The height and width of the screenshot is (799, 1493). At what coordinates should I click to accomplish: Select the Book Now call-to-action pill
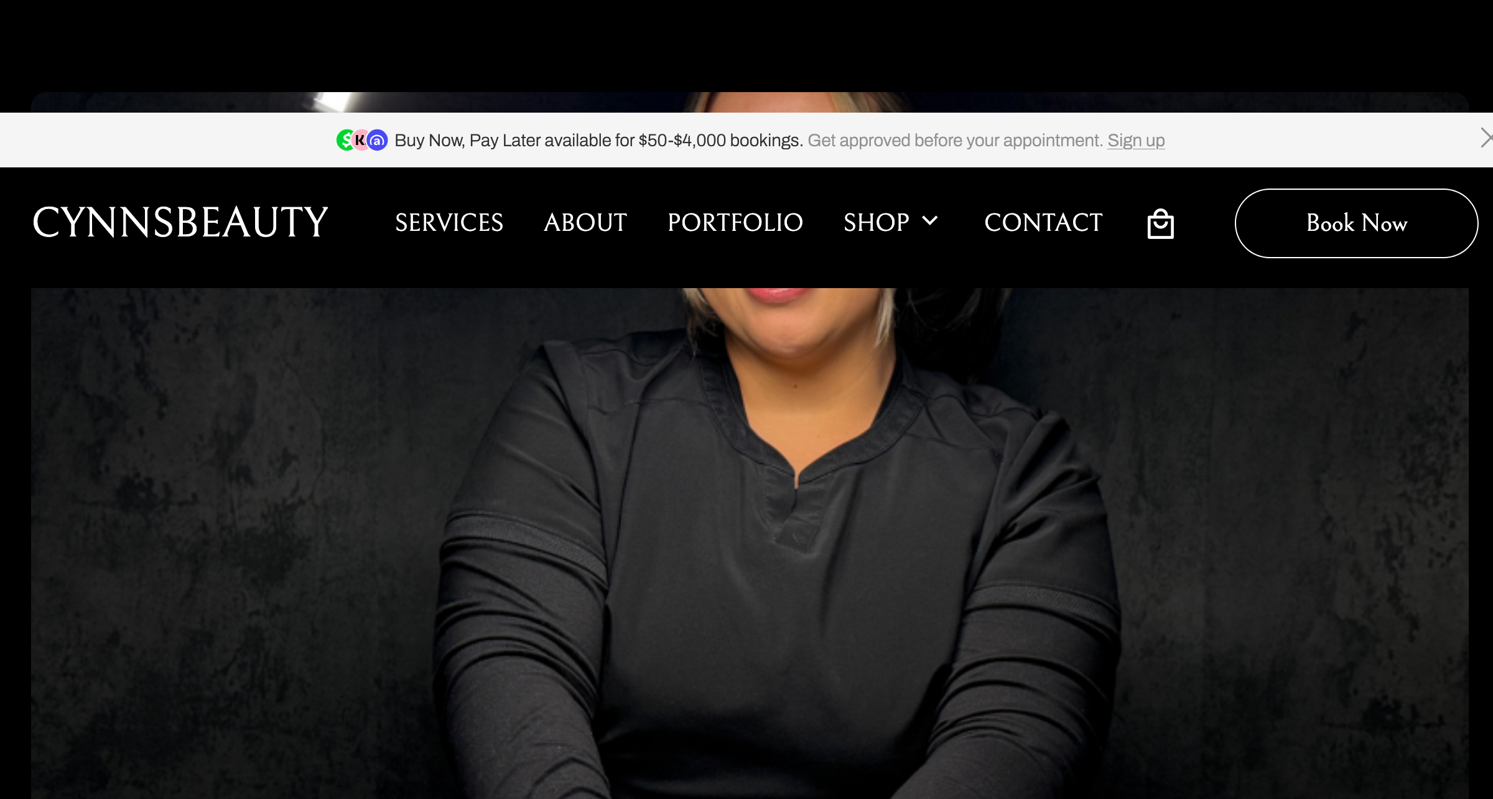point(1356,223)
